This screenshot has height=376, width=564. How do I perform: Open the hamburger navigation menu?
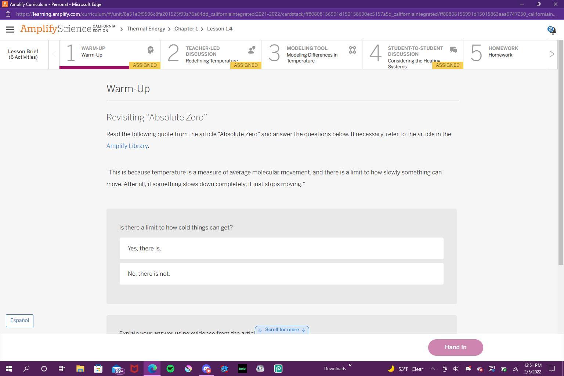coord(10,29)
